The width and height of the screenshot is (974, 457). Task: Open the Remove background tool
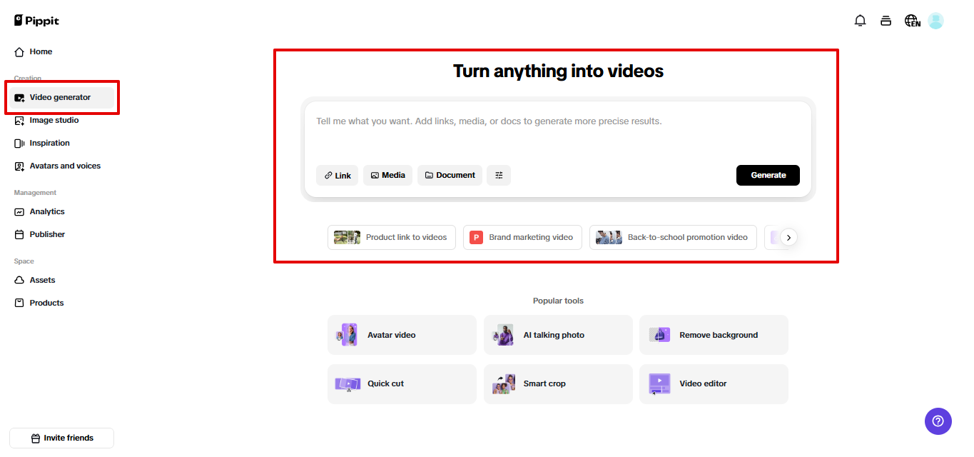click(x=714, y=334)
